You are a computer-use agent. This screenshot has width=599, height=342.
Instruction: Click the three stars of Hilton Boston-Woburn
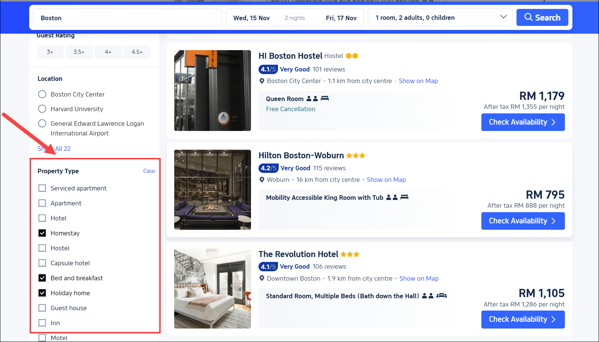(356, 155)
